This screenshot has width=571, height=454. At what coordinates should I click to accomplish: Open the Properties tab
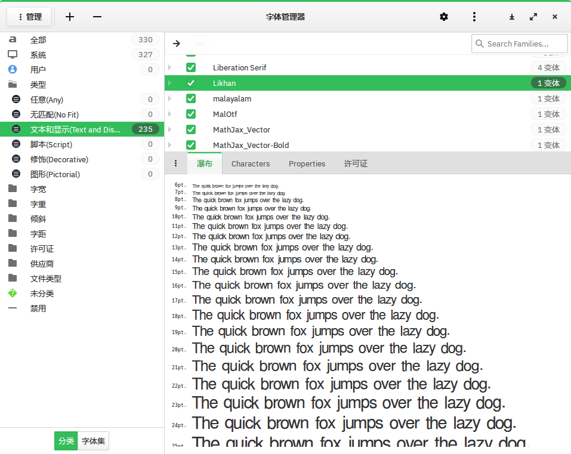point(307,164)
